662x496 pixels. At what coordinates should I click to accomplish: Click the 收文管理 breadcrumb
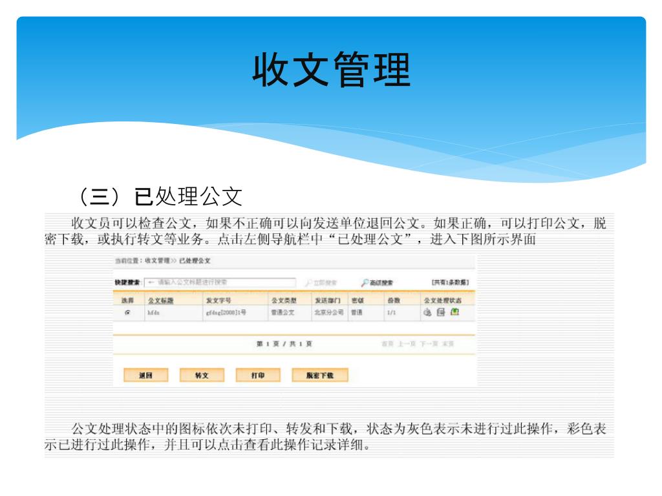click(x=157, y=261)
